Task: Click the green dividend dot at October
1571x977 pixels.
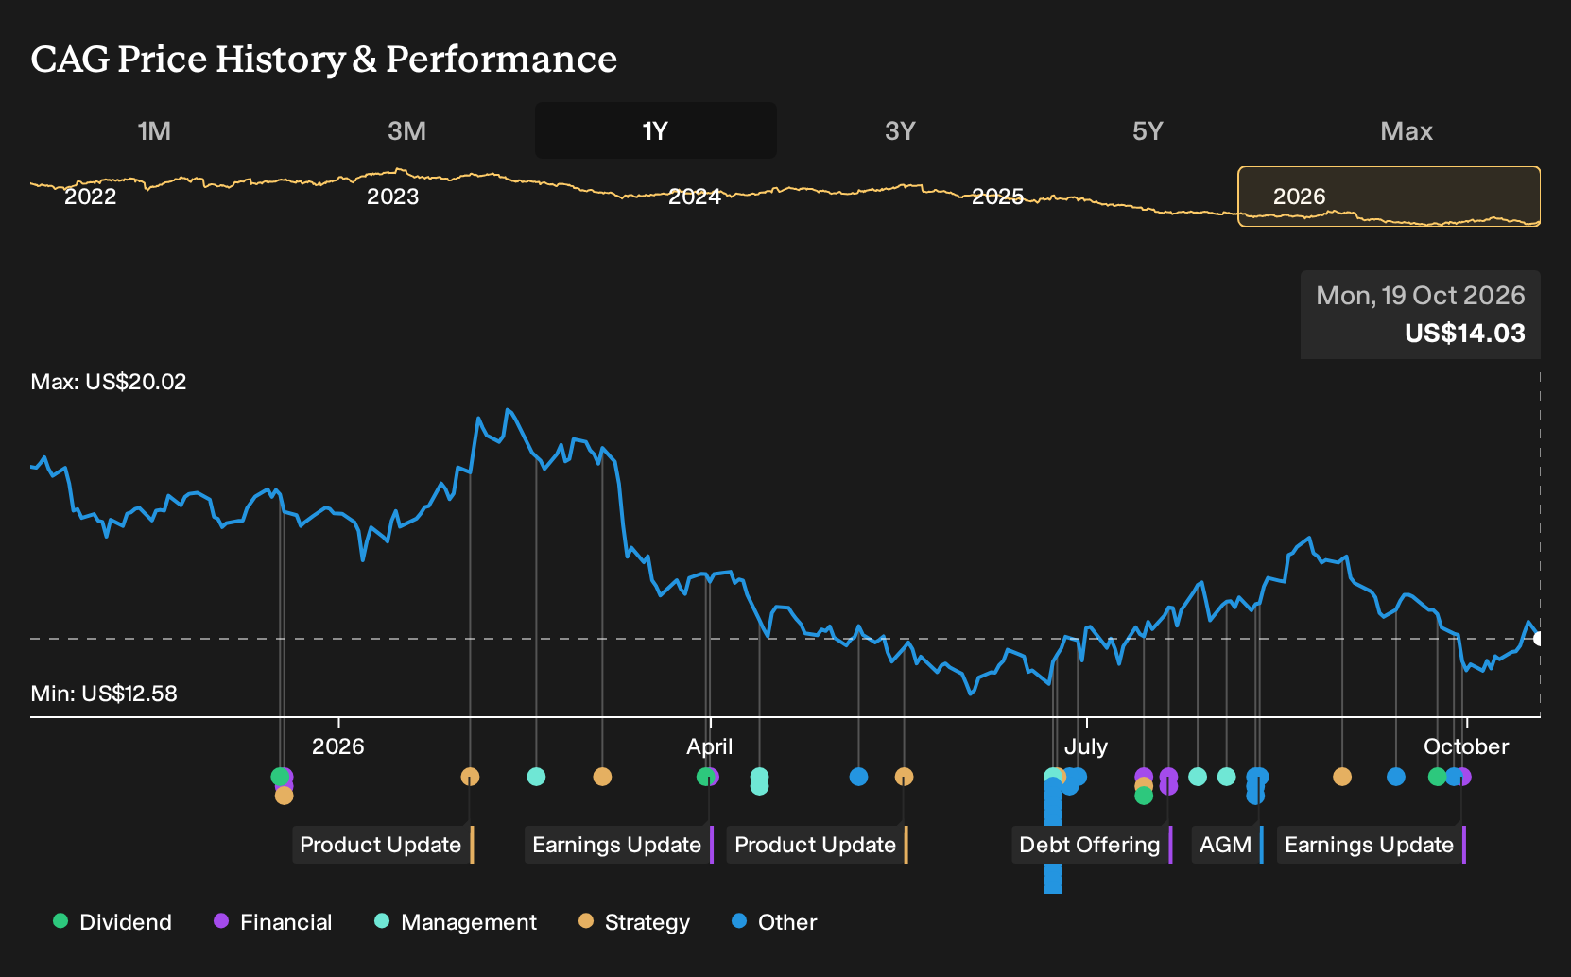Action: 1437,777
